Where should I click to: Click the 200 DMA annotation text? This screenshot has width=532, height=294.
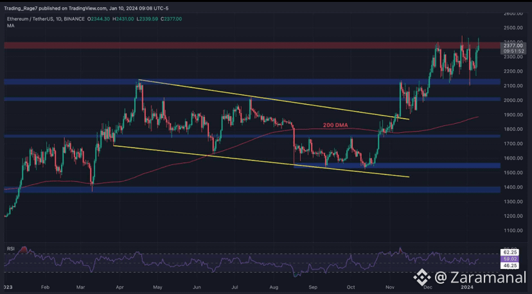(335, 125)
